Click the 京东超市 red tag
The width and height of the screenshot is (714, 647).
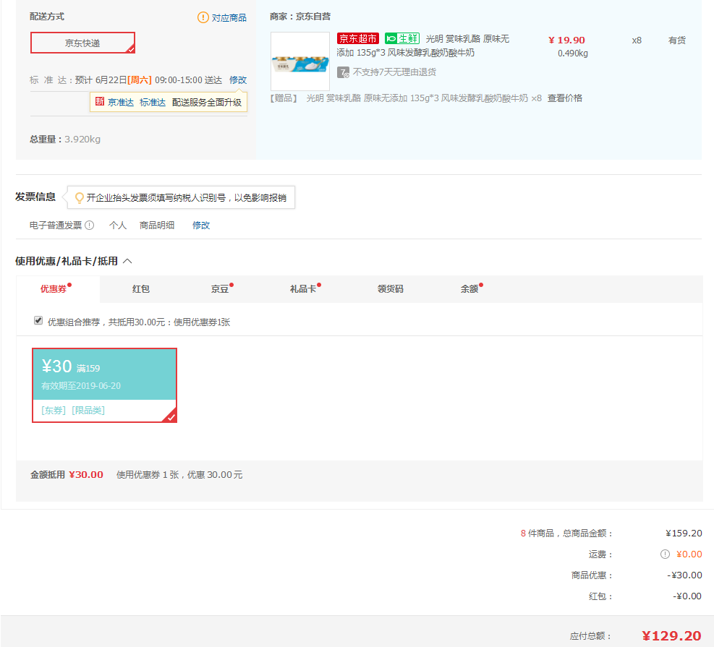tap(358, 38)
